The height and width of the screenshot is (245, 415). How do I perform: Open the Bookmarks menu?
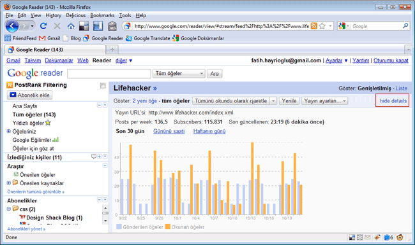102,15
